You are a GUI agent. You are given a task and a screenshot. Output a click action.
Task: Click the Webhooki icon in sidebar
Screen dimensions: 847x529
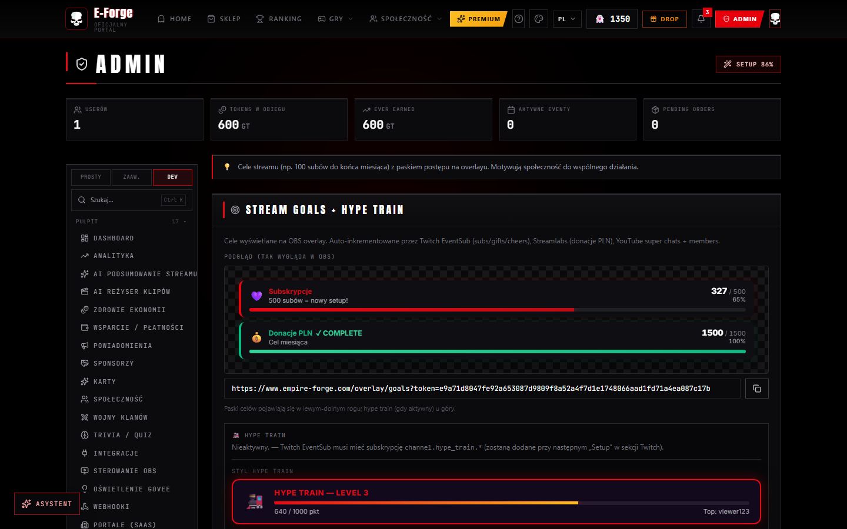[x=85, y=507]
